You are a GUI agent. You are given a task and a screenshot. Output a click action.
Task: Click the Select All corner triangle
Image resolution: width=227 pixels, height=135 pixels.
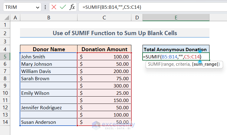pyautogui.click(x=7, y=18)
